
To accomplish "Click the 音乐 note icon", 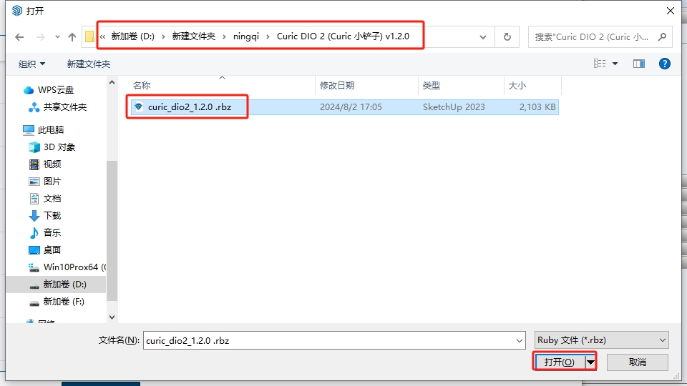I will coord(34,233).
